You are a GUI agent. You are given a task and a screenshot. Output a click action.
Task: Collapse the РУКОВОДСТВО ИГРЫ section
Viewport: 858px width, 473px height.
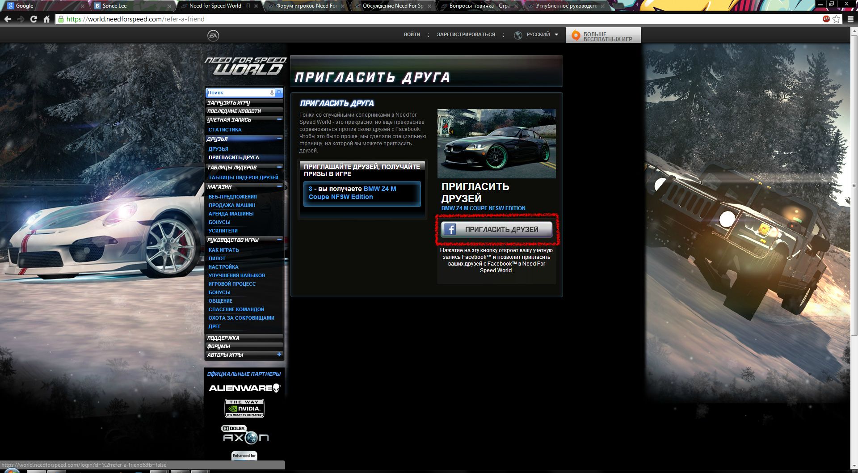[279, 239]
